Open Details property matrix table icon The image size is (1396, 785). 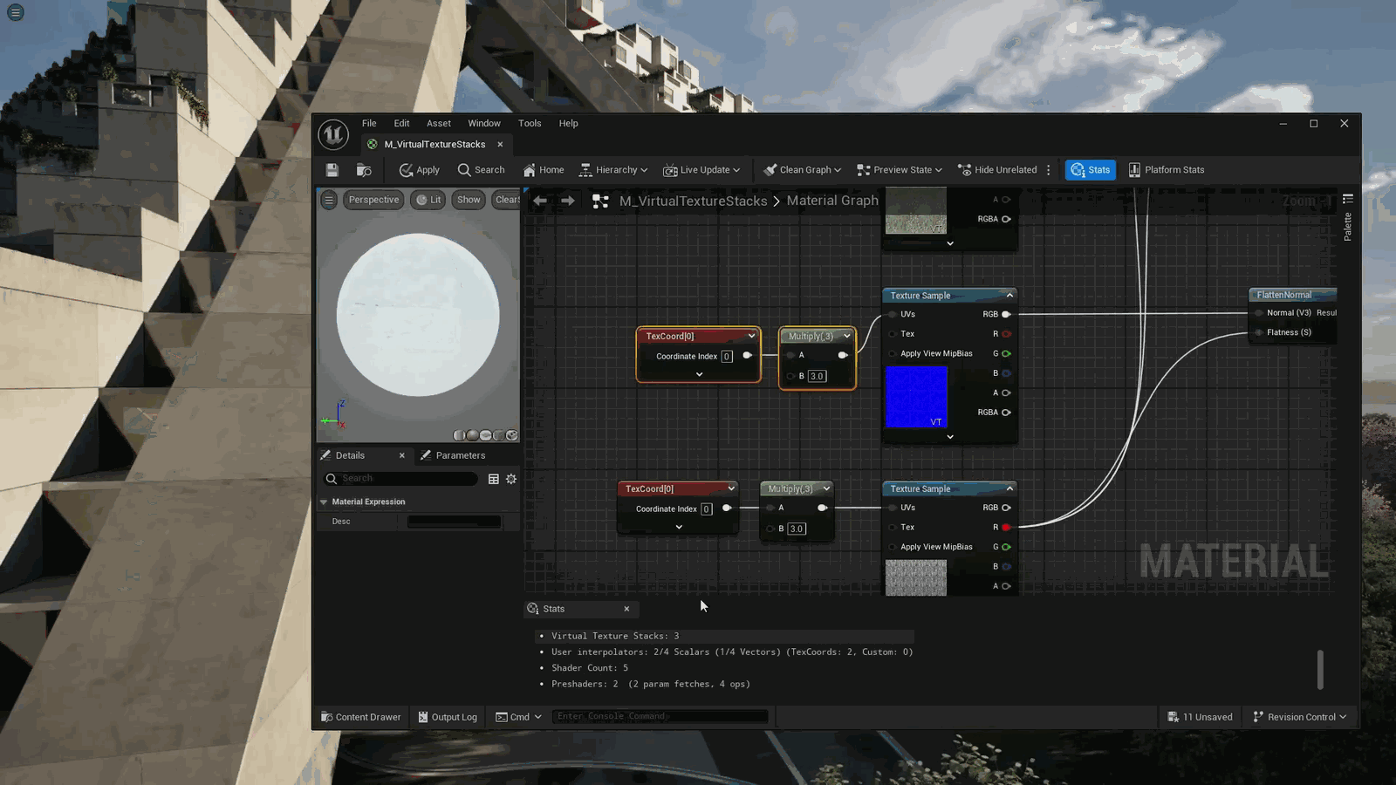pyautogui.click(x=494, y=479)
